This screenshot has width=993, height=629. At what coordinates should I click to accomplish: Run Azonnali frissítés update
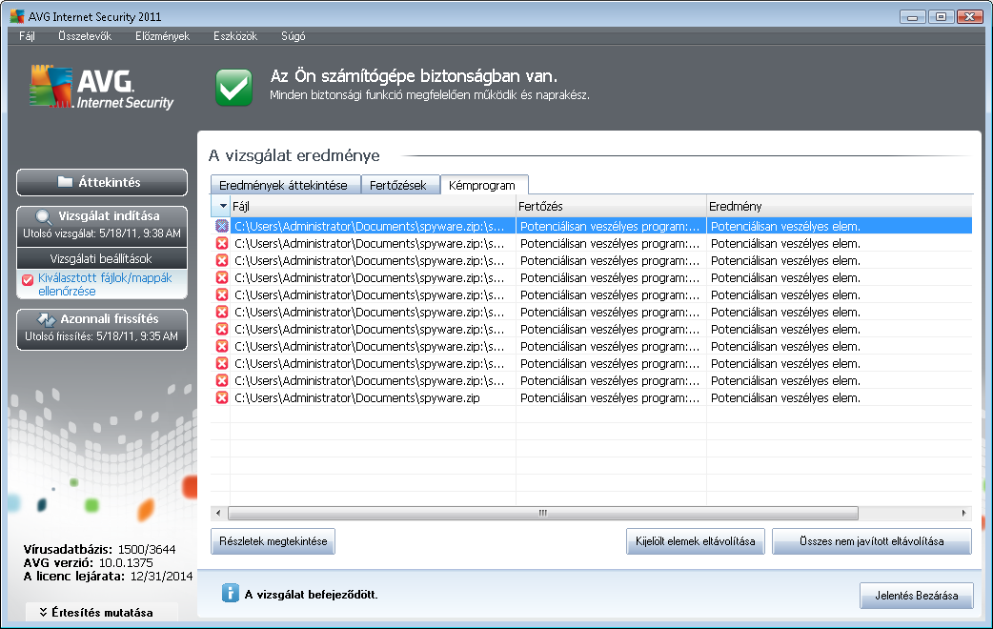coord(102,328)
